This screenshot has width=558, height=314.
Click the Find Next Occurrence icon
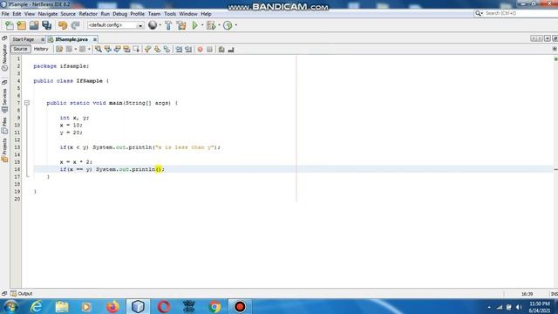point(117,49)
